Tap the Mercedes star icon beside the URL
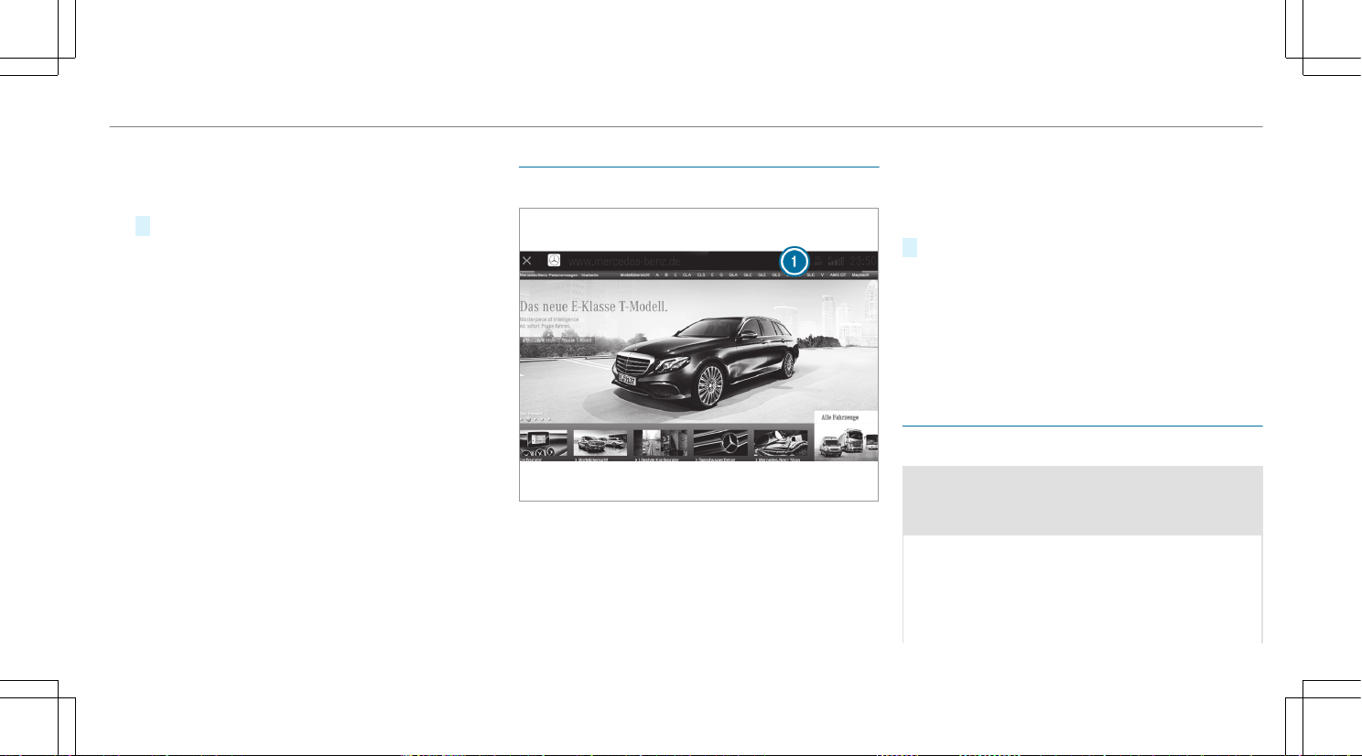Viewport: 1362px width, 756px height. (x=554, y=260)
